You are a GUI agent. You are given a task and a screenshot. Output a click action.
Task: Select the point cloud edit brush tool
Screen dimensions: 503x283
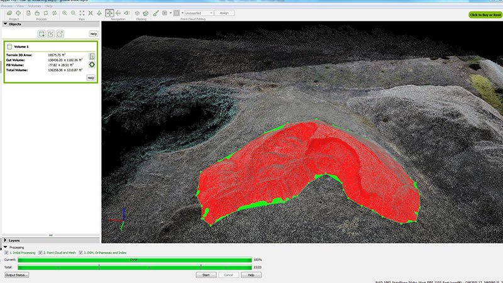[155, 13]
